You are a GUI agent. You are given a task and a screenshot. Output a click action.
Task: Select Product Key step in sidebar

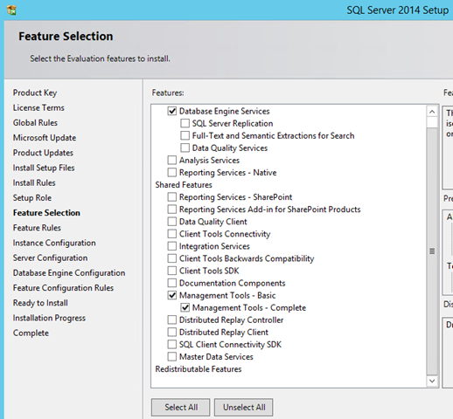tap(35, 93)
